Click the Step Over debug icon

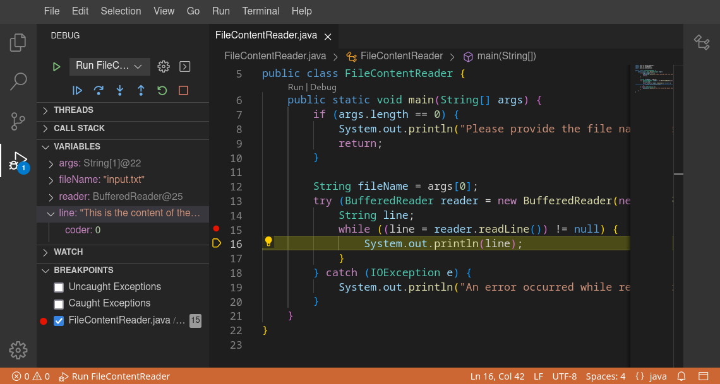pyautogui.click(x=99, y=90)
